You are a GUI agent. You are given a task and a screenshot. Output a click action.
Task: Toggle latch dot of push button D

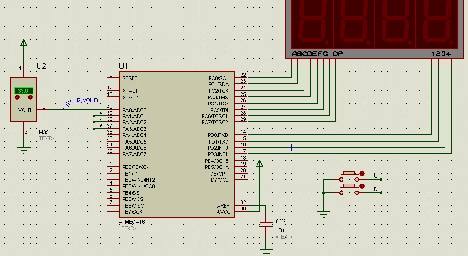click(x=362, y=186)
